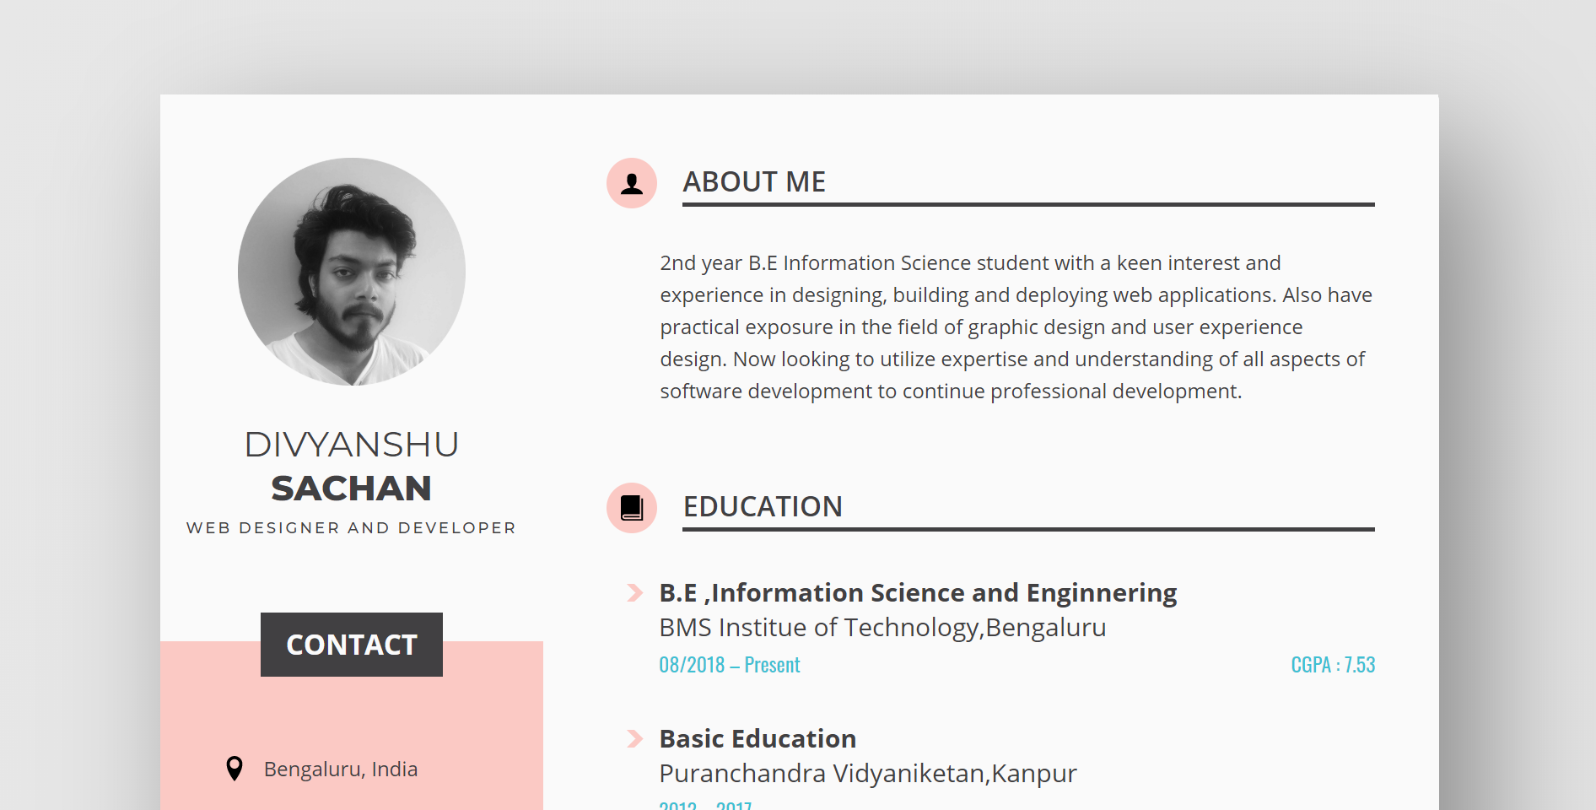
Task: Click the name DIVYANSHU SACHAN
Action: 351,466
